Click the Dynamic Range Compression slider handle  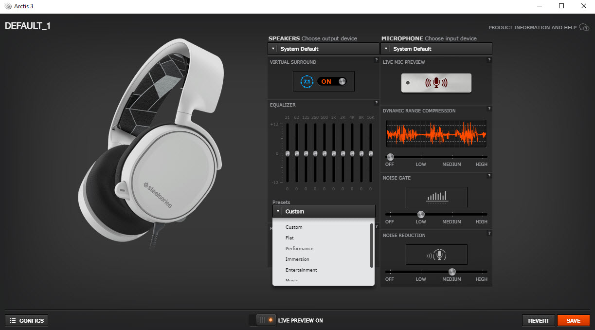(390, 157)
